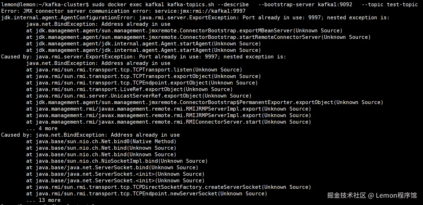
Task: Click the Caused by java.rmi.server.ExportException line
Action: pyautogui.click(x=143, y=57)
